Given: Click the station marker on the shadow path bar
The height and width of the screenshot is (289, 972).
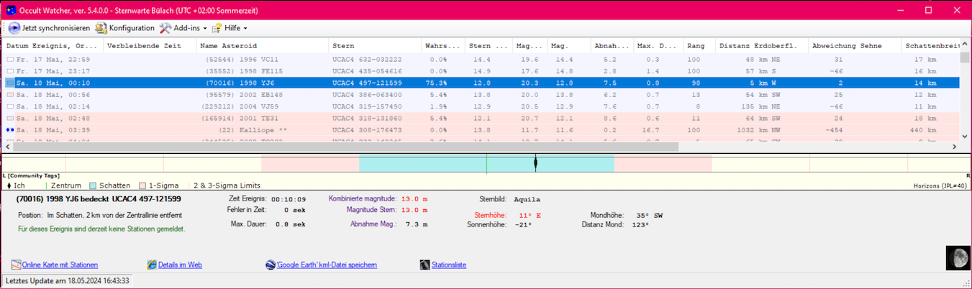Looking at the screenshot, I should tap(536, 163).
